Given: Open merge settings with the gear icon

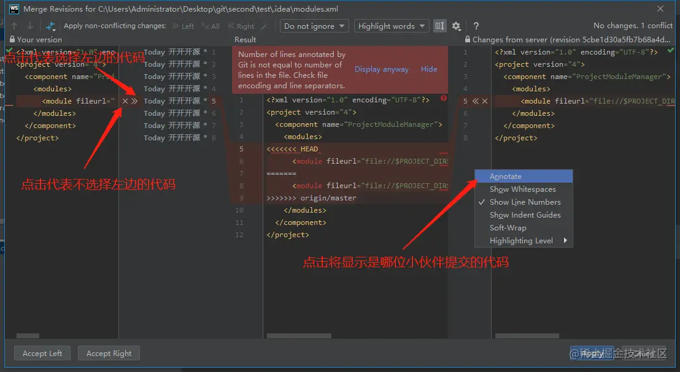Looking at the screenshot, I should 457,26.
